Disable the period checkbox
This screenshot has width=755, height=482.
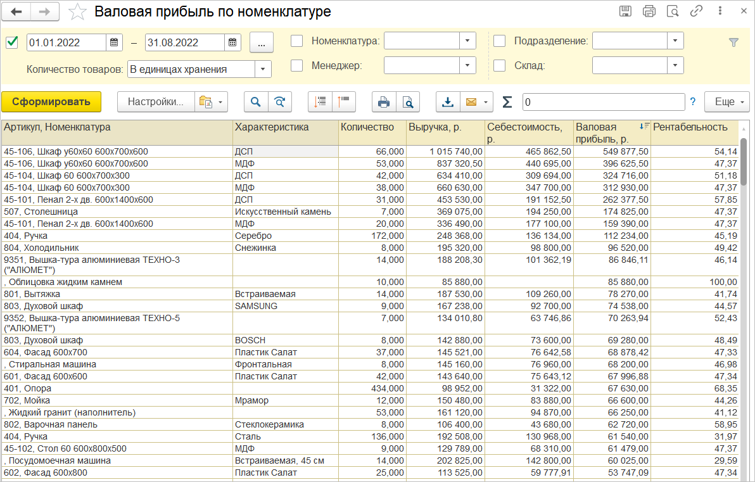(x=12, y=42)
